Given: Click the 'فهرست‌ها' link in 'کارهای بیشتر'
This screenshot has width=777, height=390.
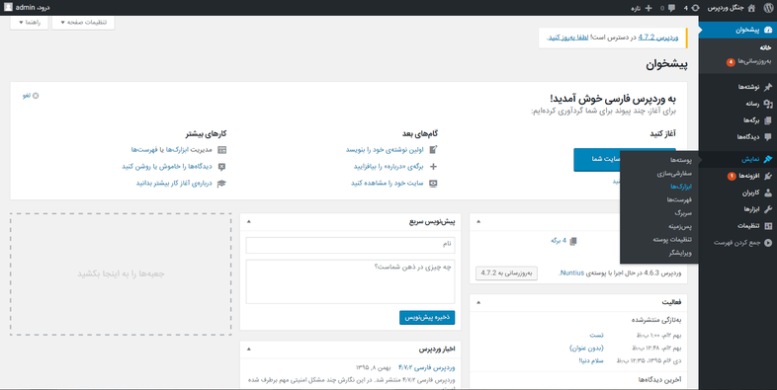Looking at the screenshot, I should click(144, 149).
